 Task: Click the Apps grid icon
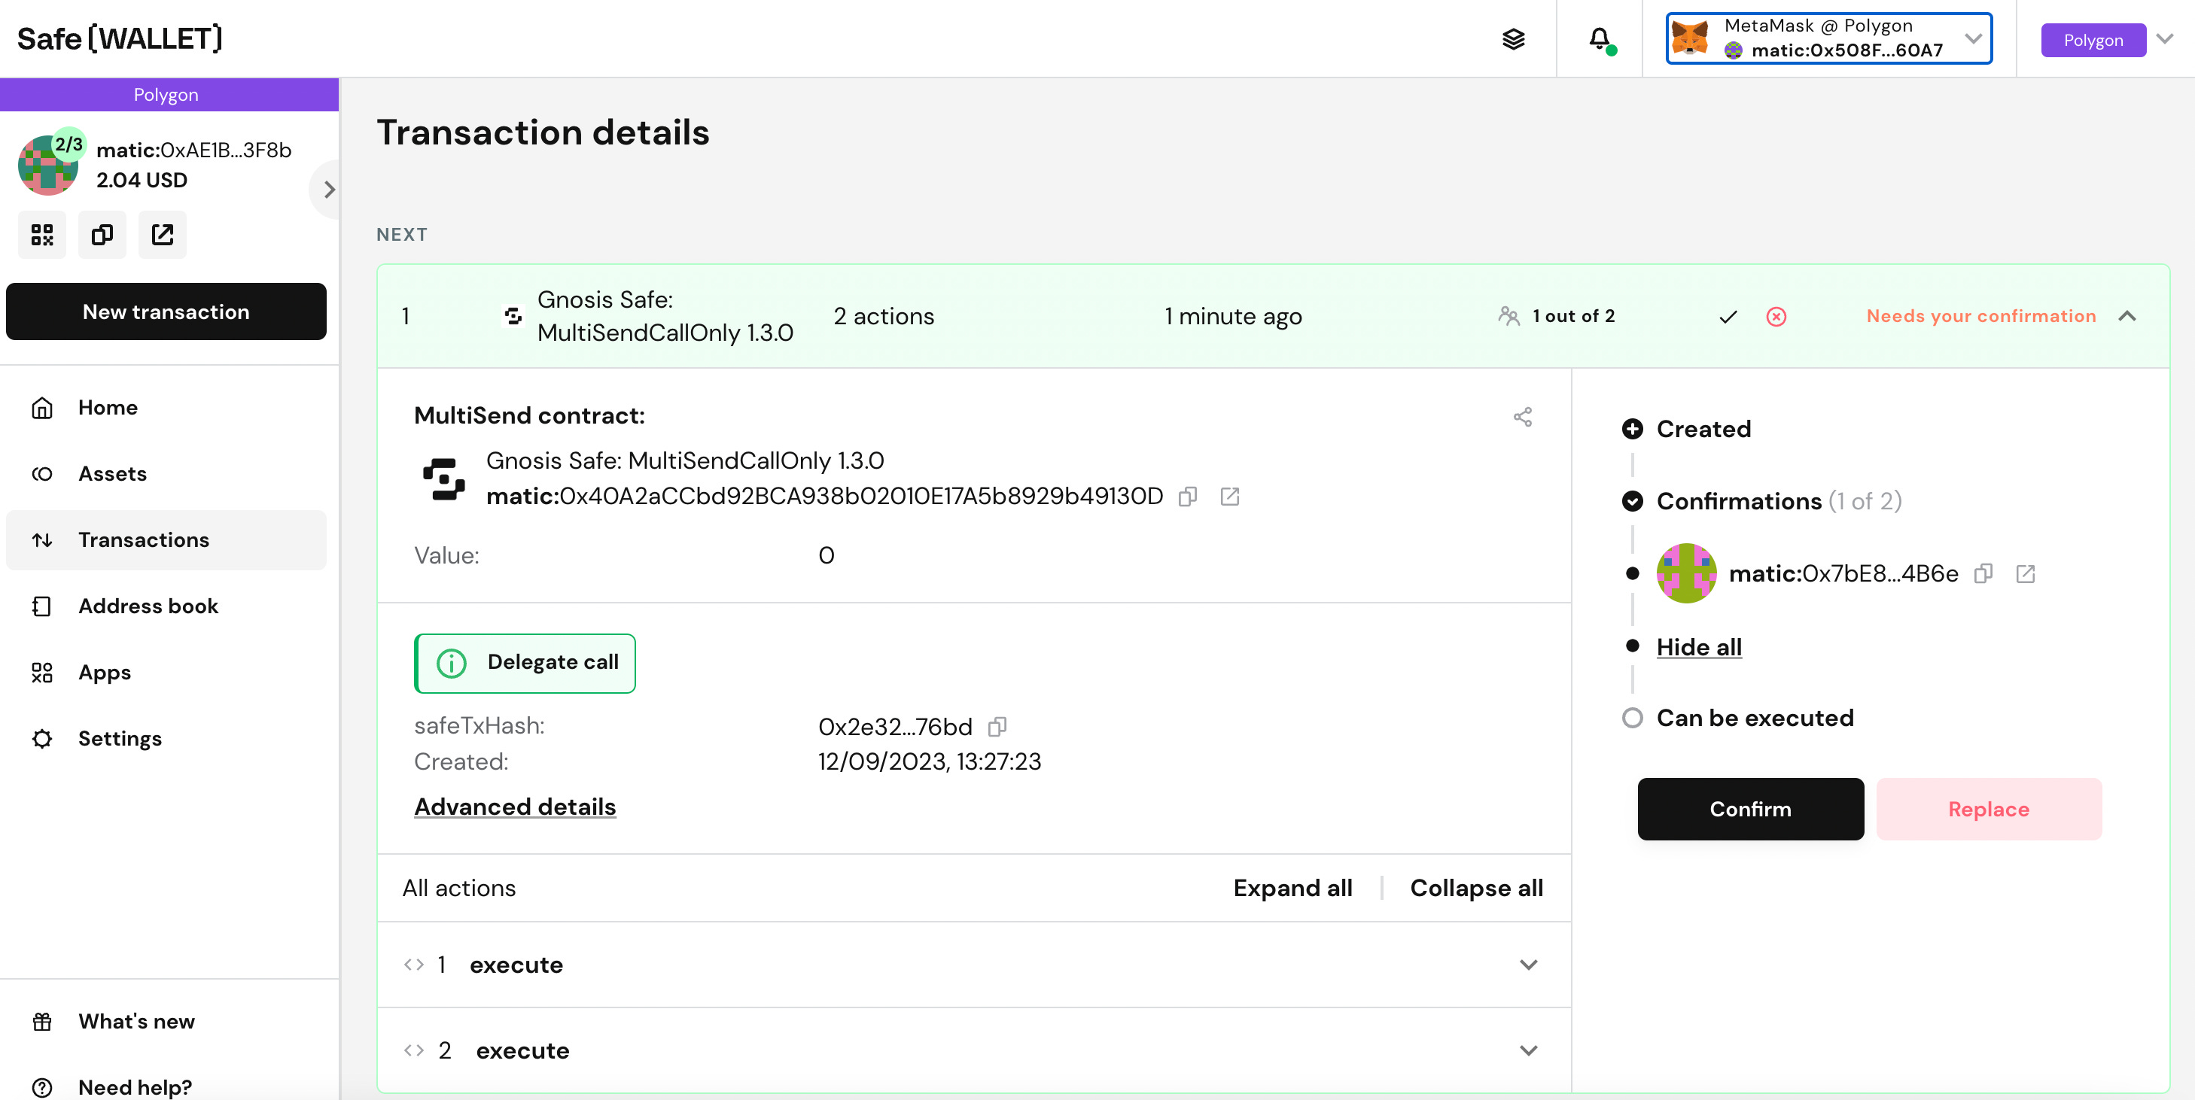pyautogui.click(x=41, y=673)
